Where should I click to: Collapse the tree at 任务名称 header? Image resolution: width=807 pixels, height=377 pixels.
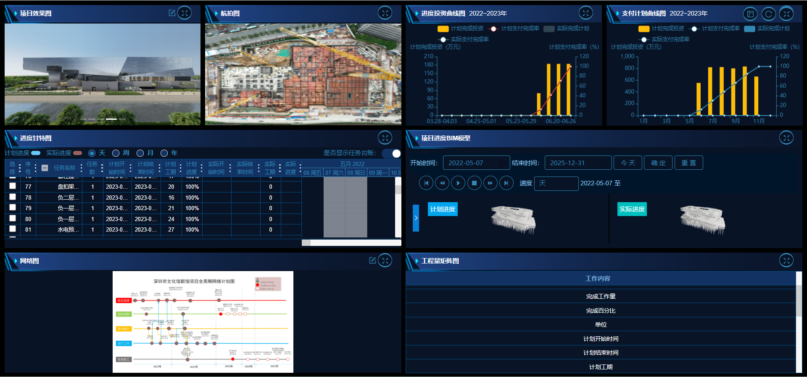(x=45, y=168)
